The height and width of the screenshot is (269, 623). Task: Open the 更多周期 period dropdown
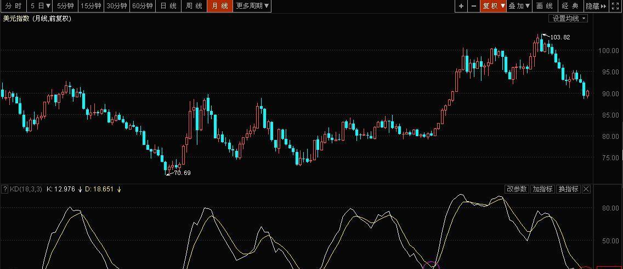252,6
